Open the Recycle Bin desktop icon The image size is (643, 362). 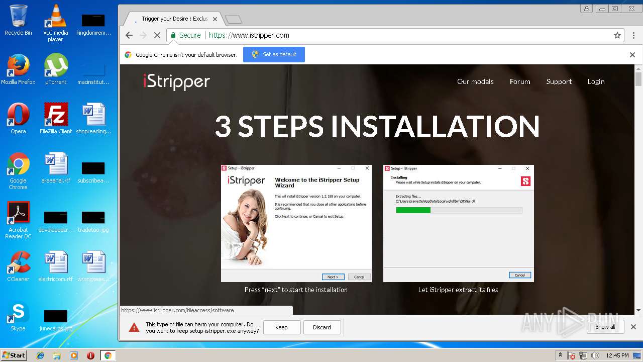coord(18,20)
